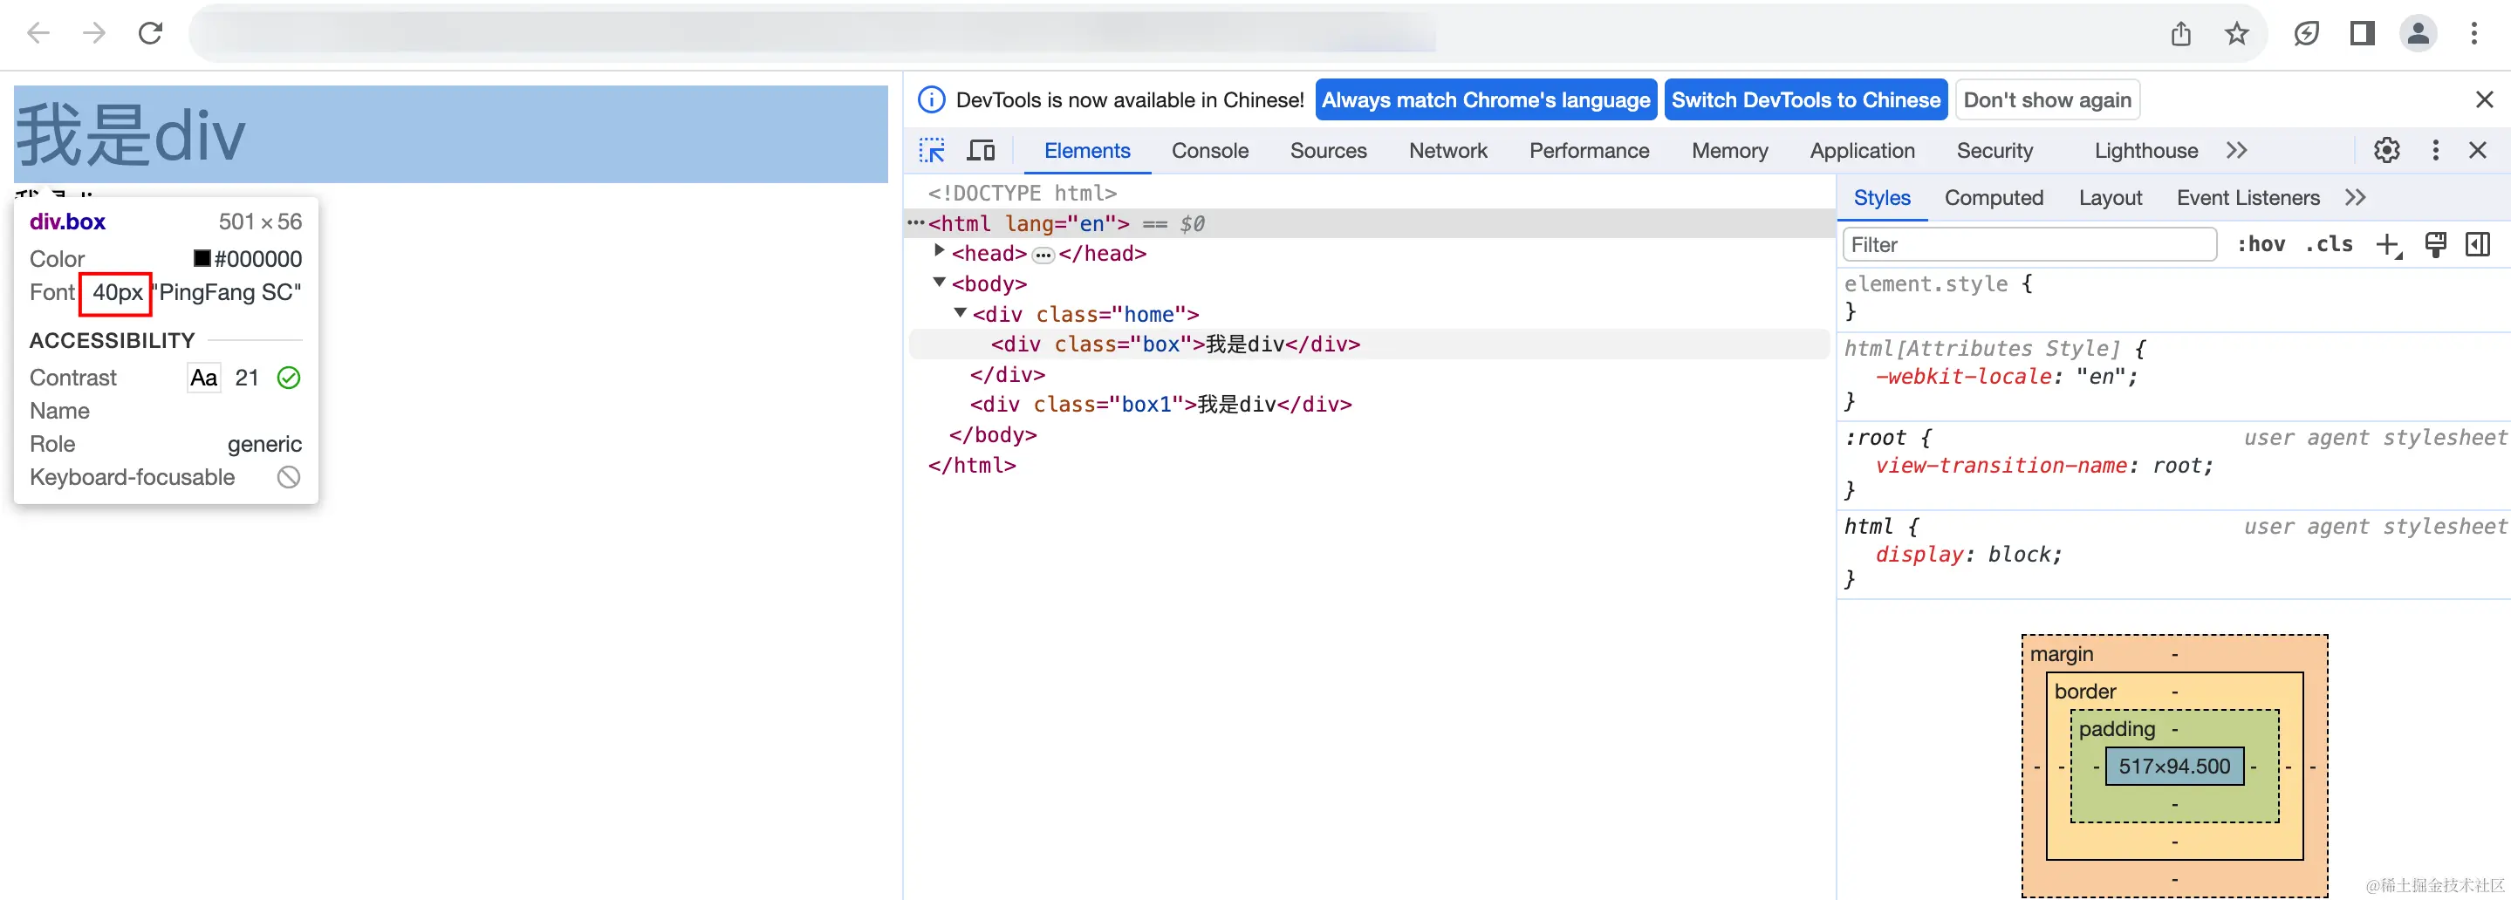Reload the current page
2511x900 pixels.
[150, 34]
